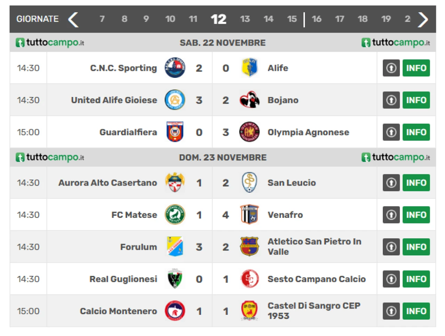Open the United Alife Gioiese team link

[114, 100]
